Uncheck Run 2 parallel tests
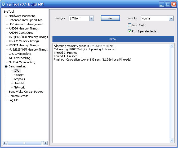Image resolution: width=178 pixels, height=148 pixels. [130, 31]
